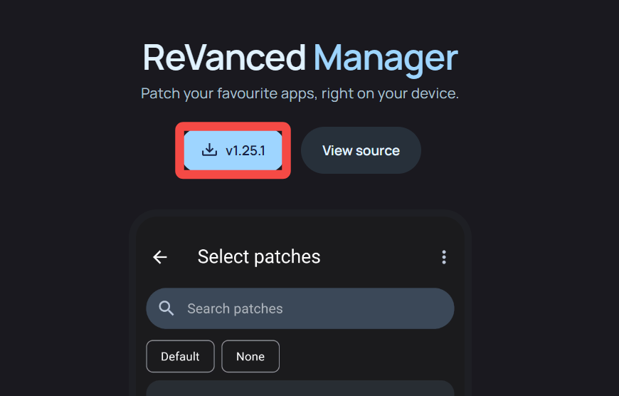Click the white word ReVanced in title
This screenshot has height=396, width=619.
(x=224, y=58)
